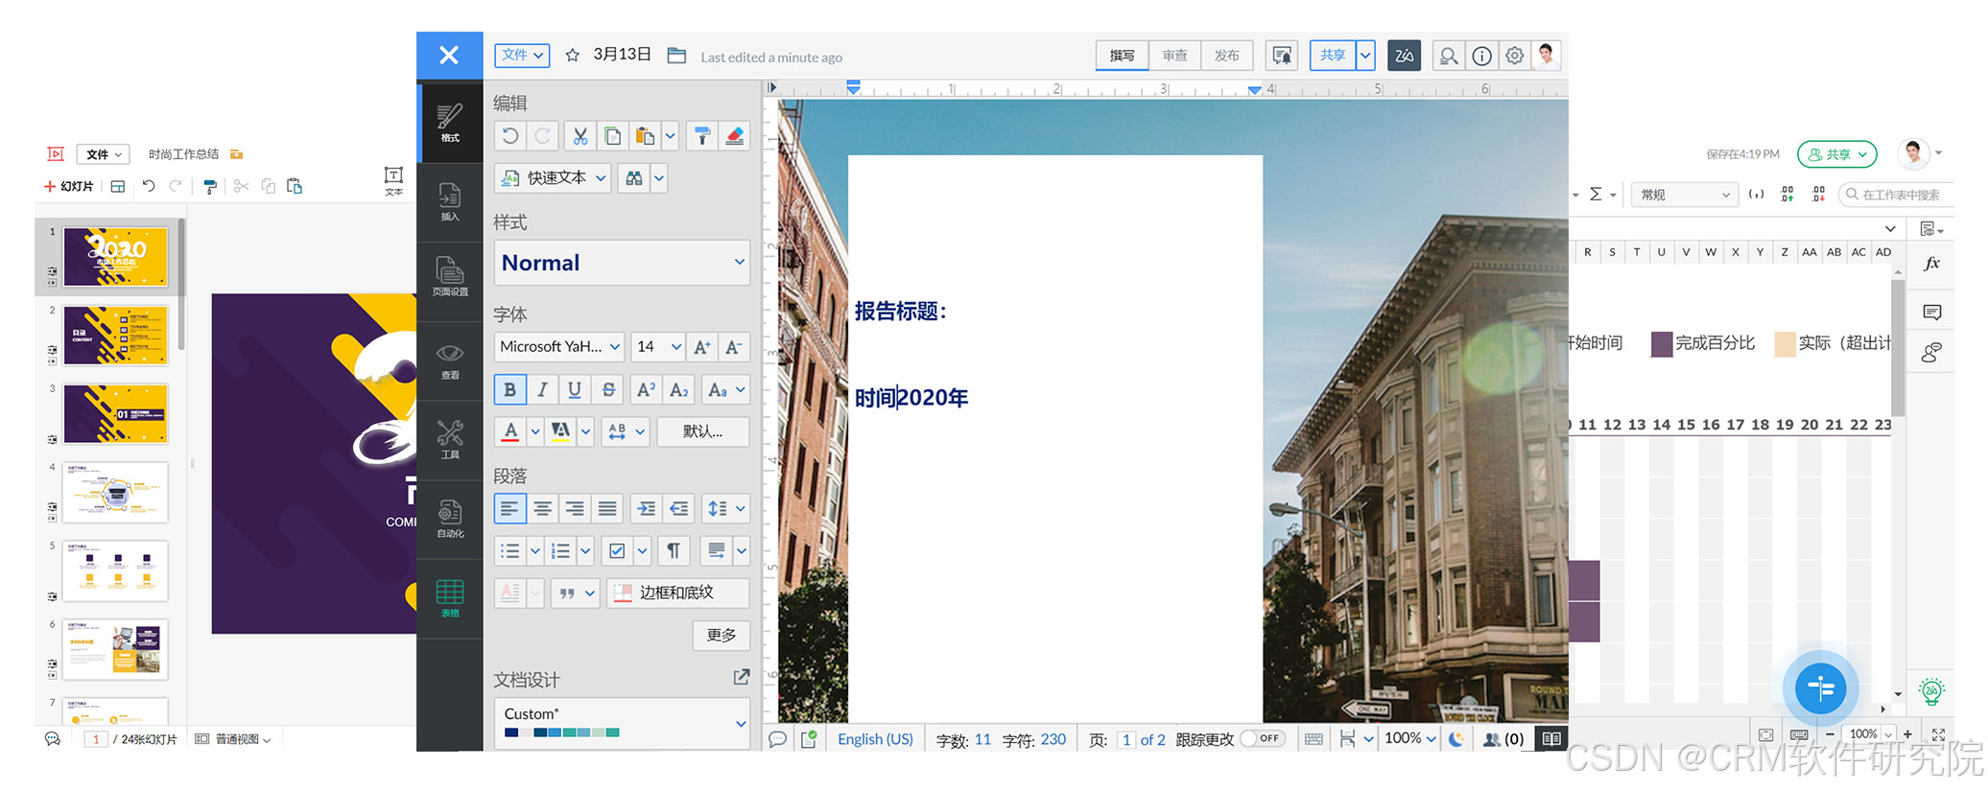Open the Custom document design dropdown
Screen dimensions: 1988x790
tap(622, 723)
